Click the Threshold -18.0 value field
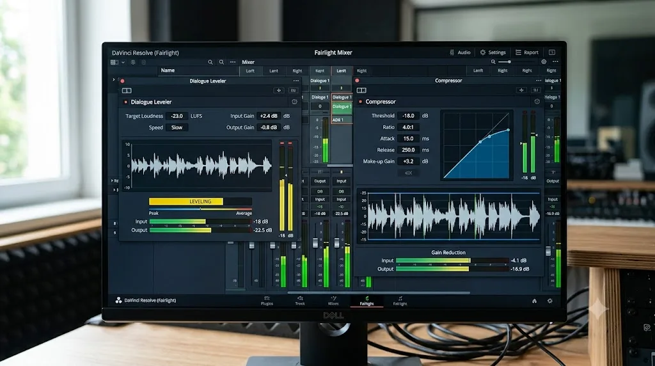Viewport: 655px width, 366px height. pos(408,116)
